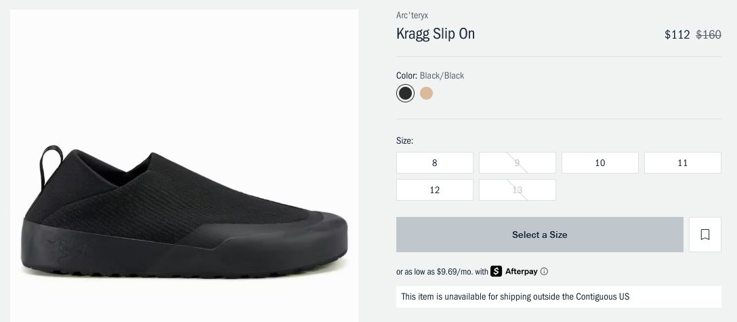737x322 pixels.
Task: Select size 8
Action: 434,163
